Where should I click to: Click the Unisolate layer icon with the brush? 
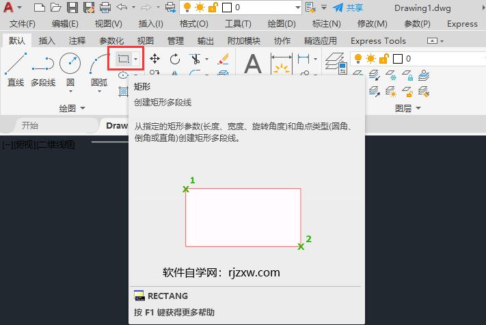coord(424,92)
